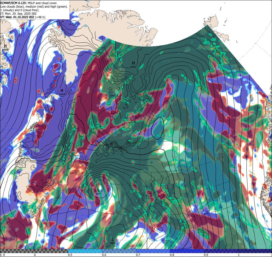
Task: Click the L marker above 981
Action: pos(113,239)
